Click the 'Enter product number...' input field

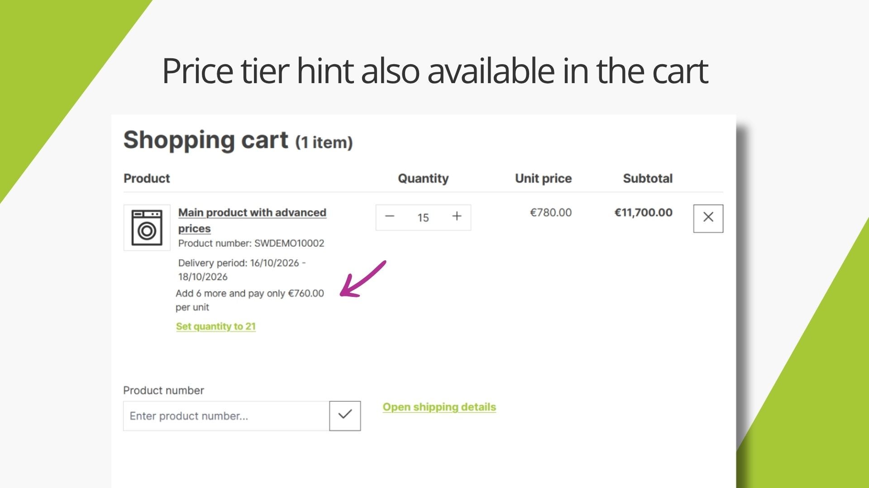(226, 416)
